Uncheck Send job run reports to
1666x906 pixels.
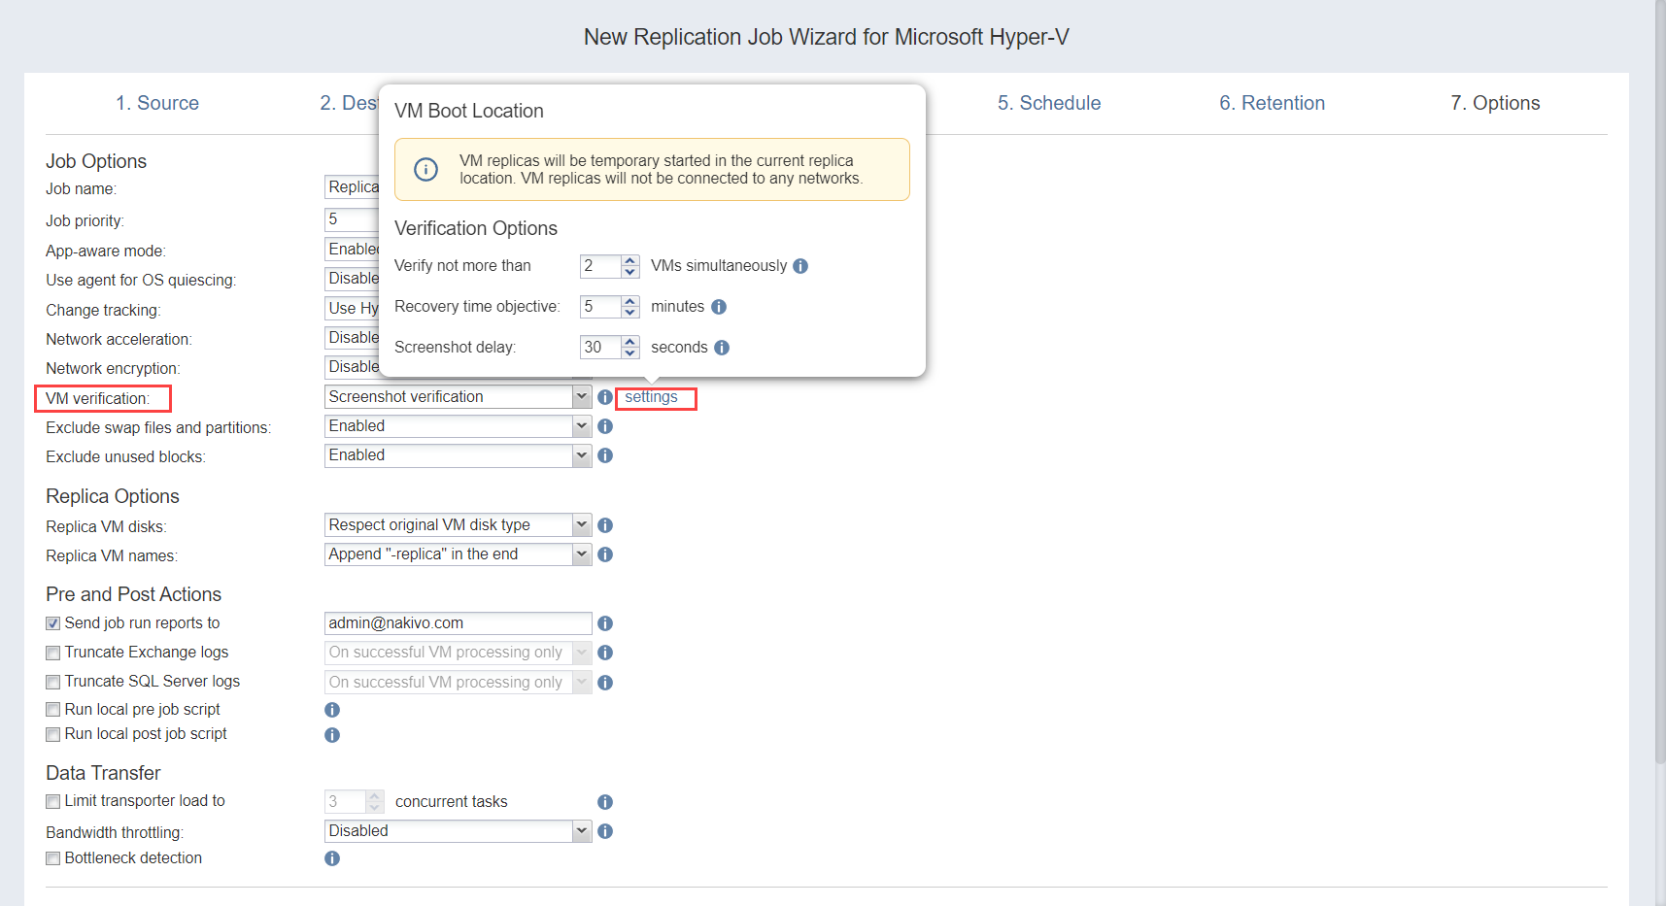pos(53,623)
